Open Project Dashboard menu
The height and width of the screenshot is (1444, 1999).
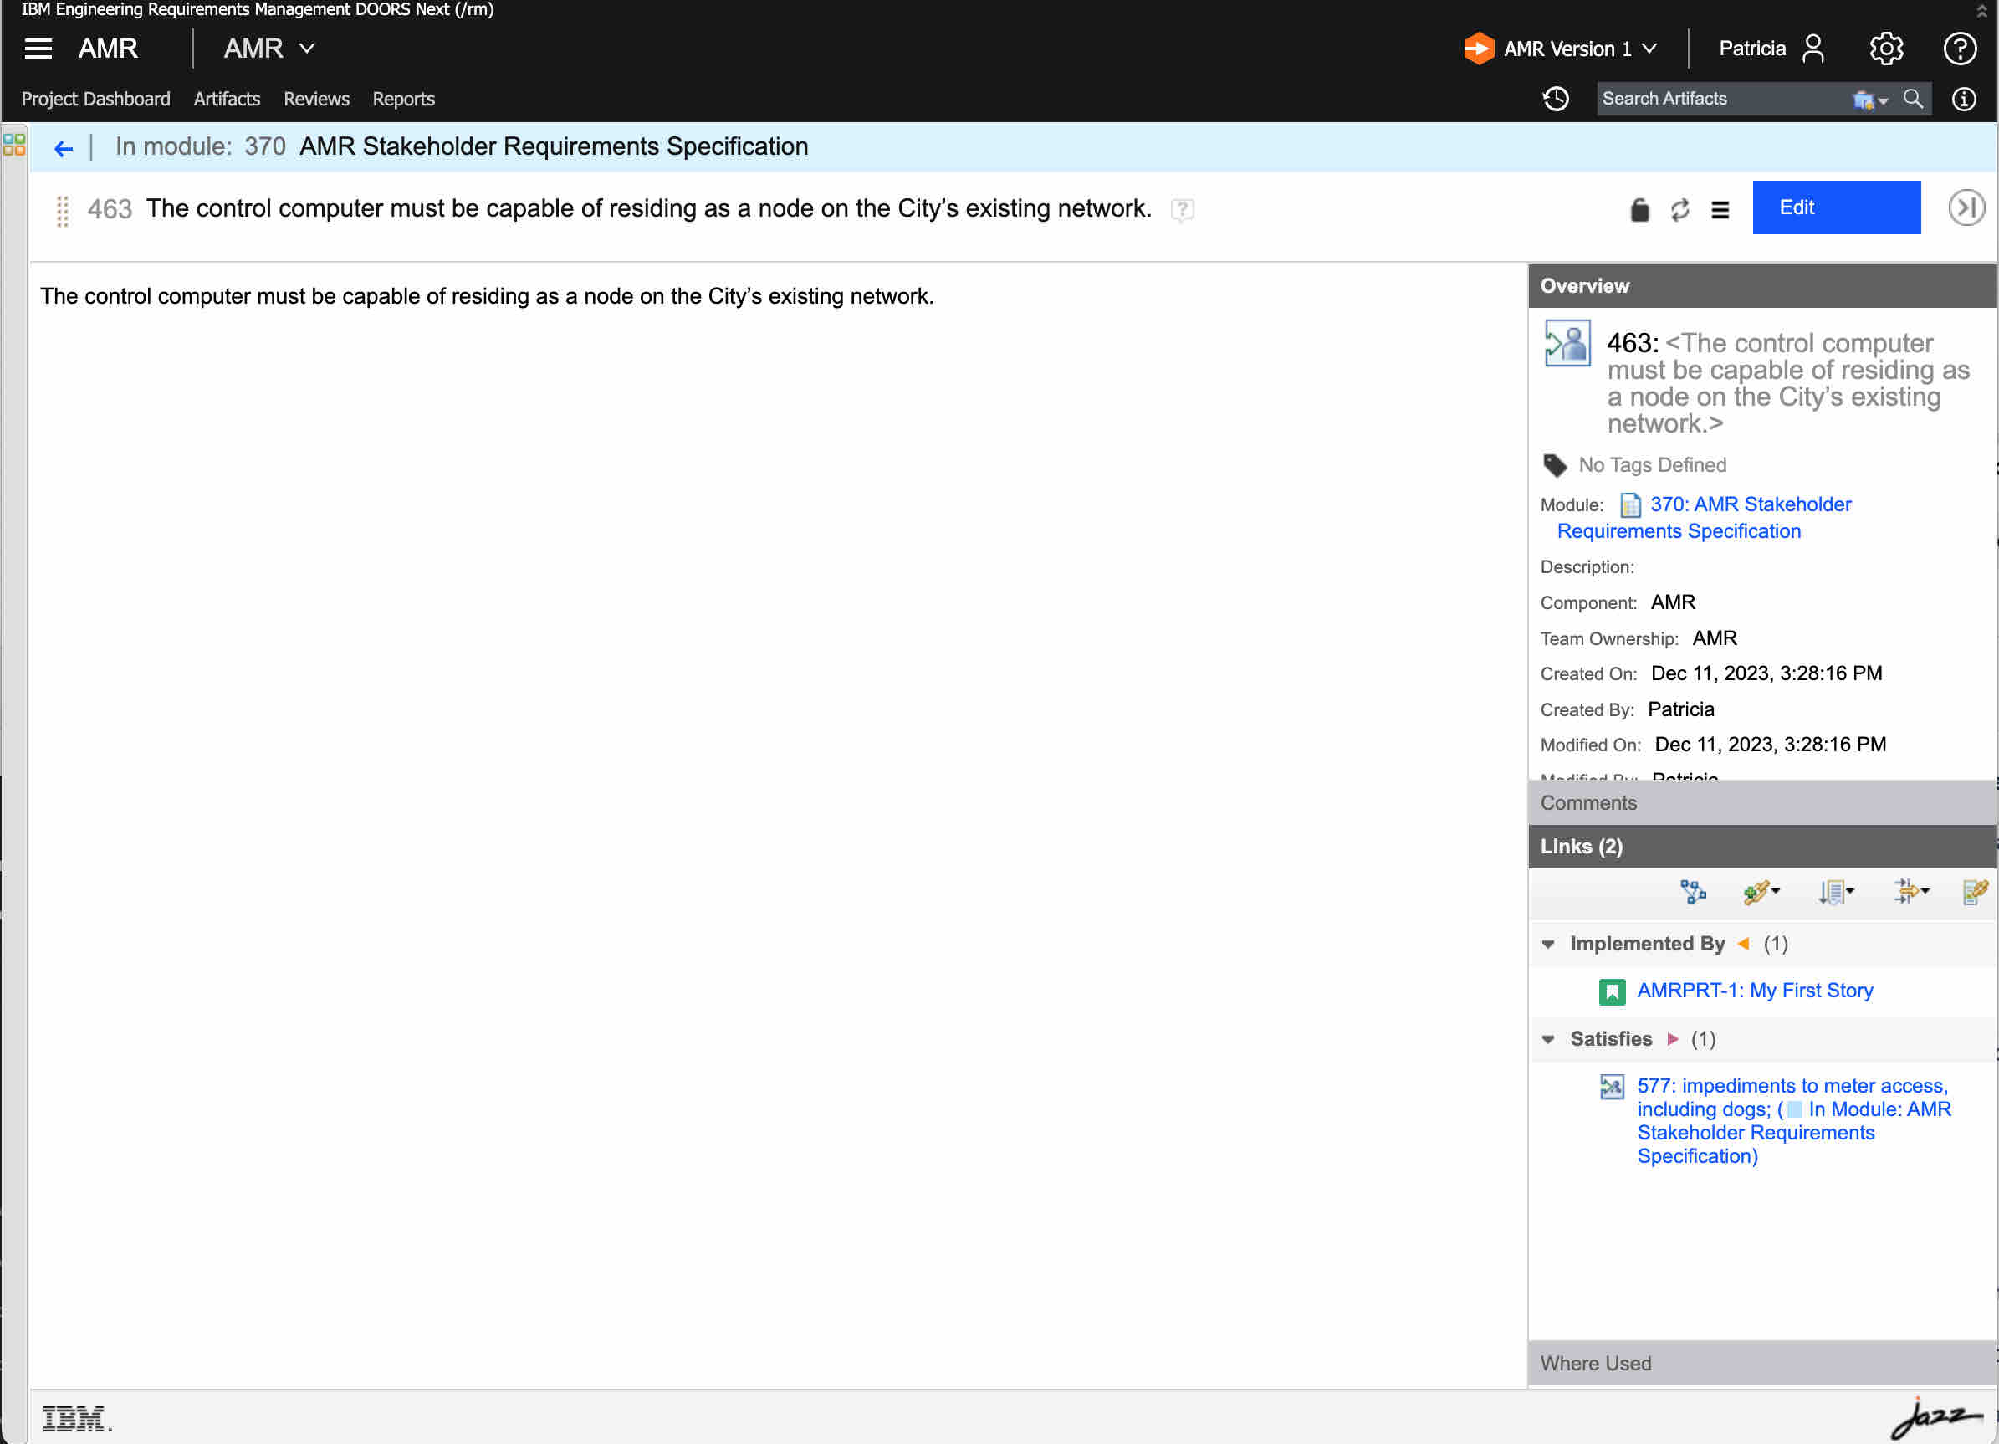(x=95, y=99)
